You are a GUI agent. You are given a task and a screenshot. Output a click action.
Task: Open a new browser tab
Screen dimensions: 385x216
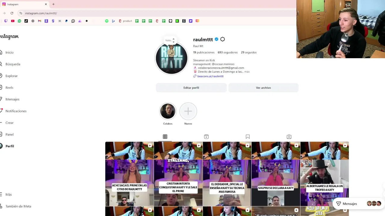[53, 4]
